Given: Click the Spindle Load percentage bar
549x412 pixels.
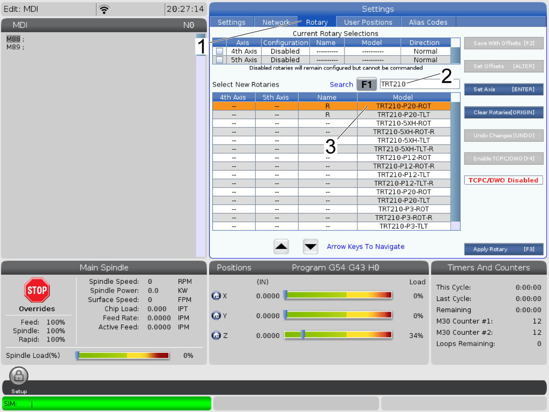Looking at the screenshot, I should coord(123,355).
